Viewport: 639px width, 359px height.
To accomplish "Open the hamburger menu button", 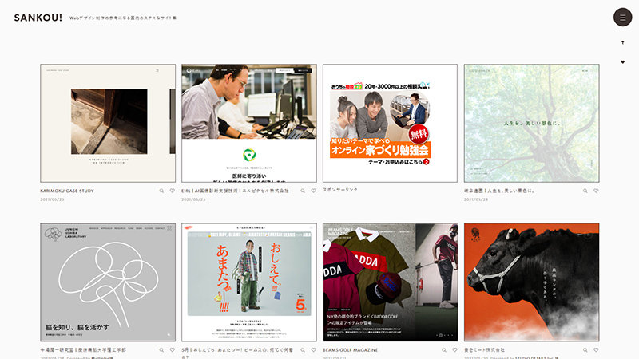I will [x=622, y=17].
